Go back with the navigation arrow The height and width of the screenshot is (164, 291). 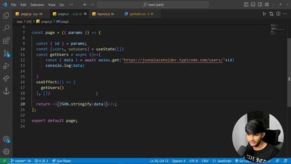[85, 5]
